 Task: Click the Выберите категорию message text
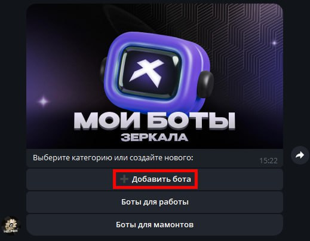coord(113,158)
